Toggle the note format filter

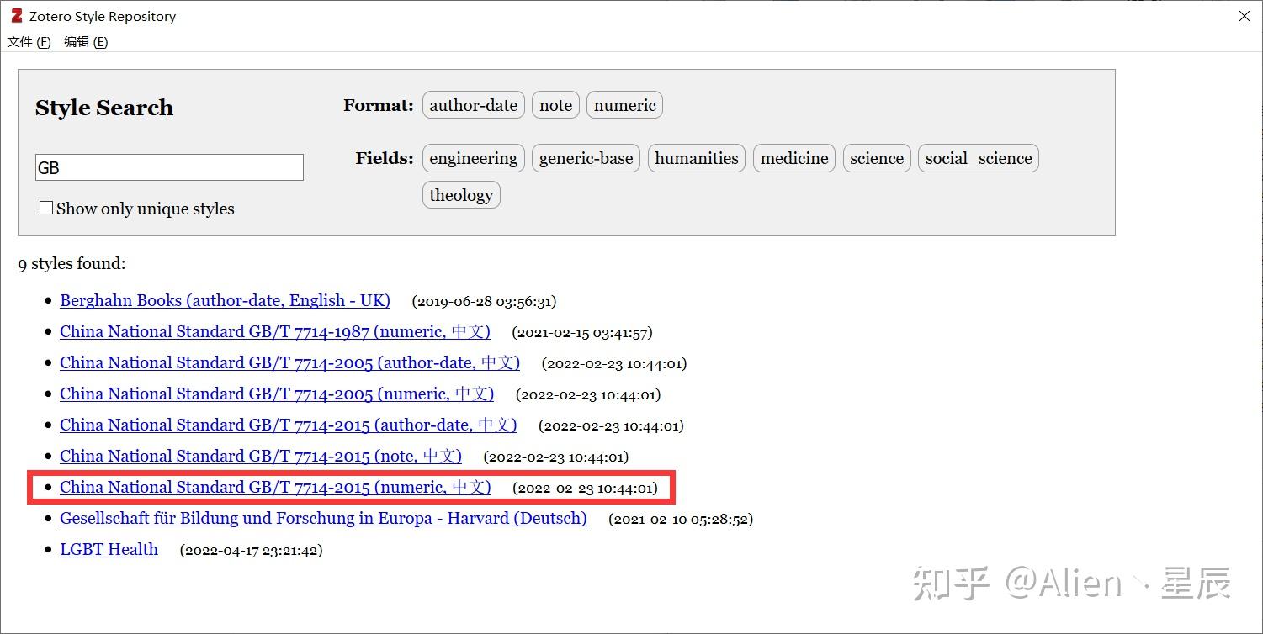(555, 105)
